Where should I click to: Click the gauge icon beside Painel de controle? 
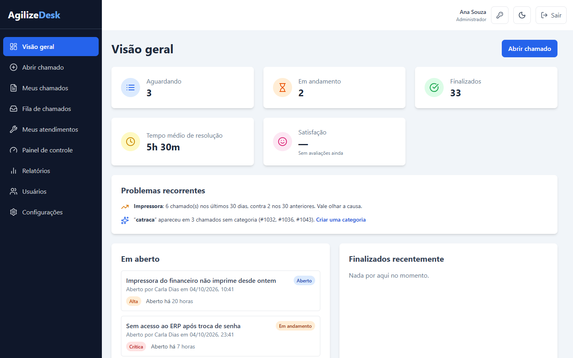click(14, 150)
